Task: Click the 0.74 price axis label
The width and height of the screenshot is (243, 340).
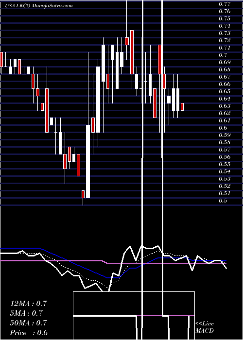Action: (x=224, y=26)
